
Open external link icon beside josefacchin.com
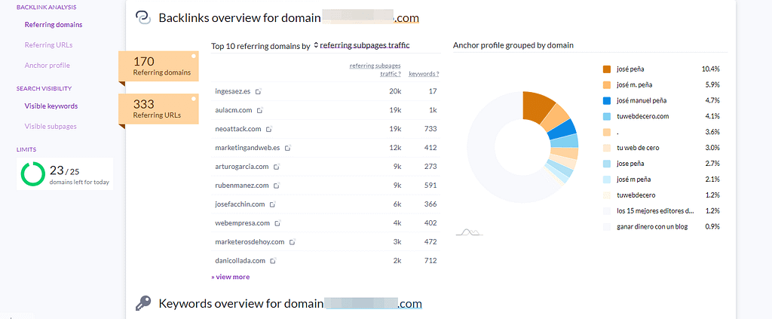click(273, 204)
